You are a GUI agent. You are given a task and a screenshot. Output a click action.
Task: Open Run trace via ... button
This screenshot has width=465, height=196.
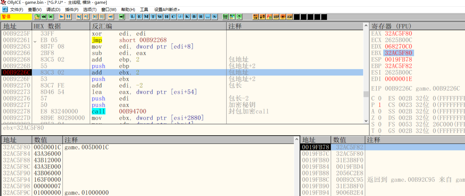[x=208, y=17]
